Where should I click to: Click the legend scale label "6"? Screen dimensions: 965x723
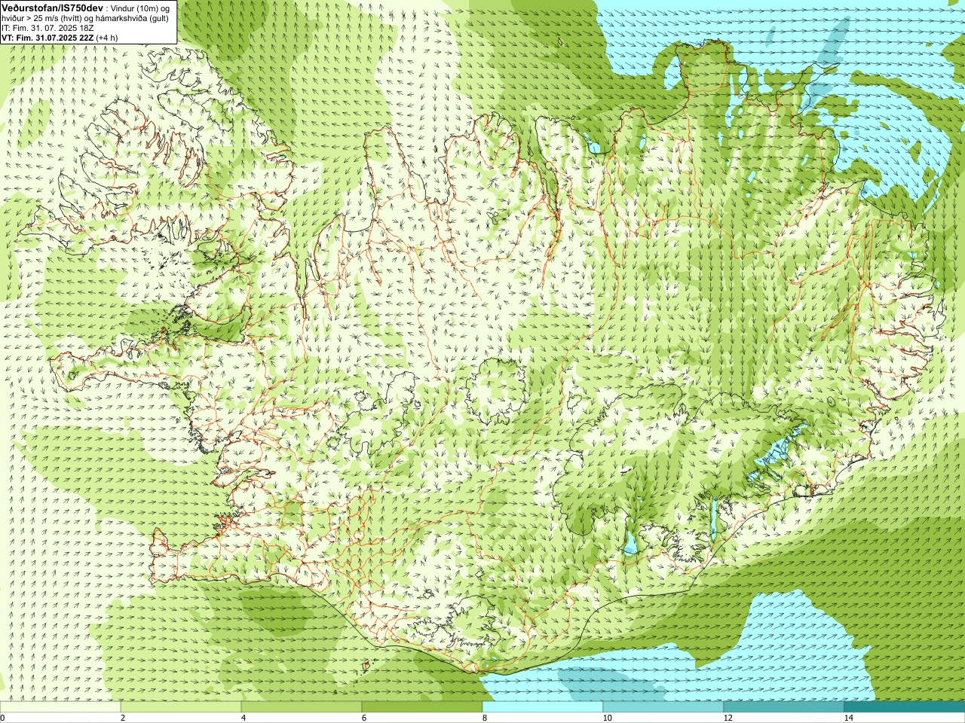click(x=364, y=718)
